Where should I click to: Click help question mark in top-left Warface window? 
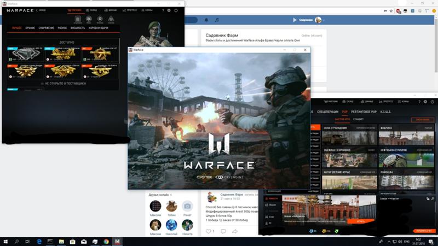163,10
